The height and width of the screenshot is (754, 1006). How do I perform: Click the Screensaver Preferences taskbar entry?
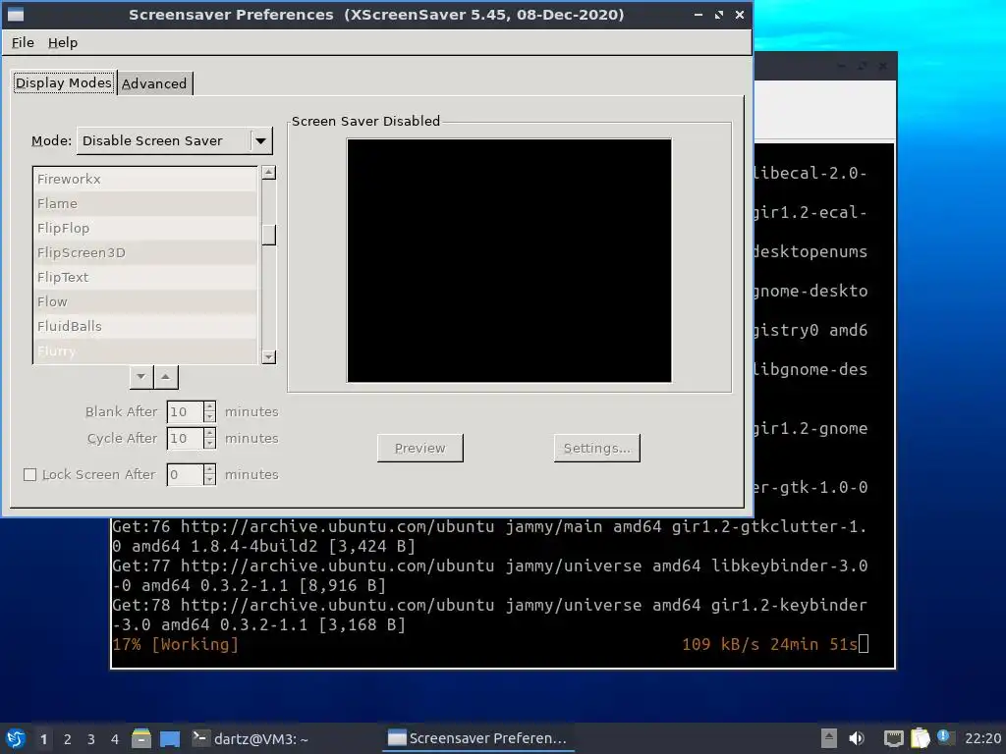point(478,738)
